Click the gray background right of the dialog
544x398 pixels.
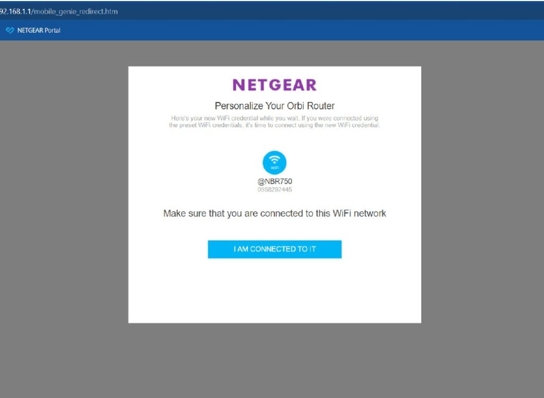(x=482, y=194)
